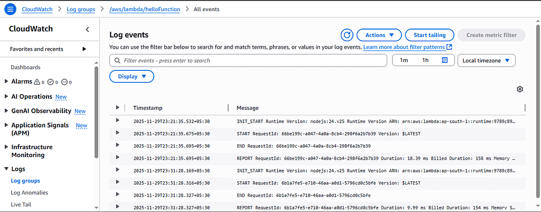Image resolution: width=541 pixels, height=212 pixels.
Task: Expand the START RequestId 66be199c log row
Action: click(118, 133)
